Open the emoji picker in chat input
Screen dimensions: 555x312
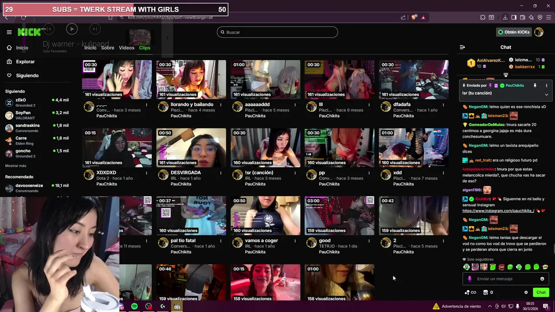542,279
